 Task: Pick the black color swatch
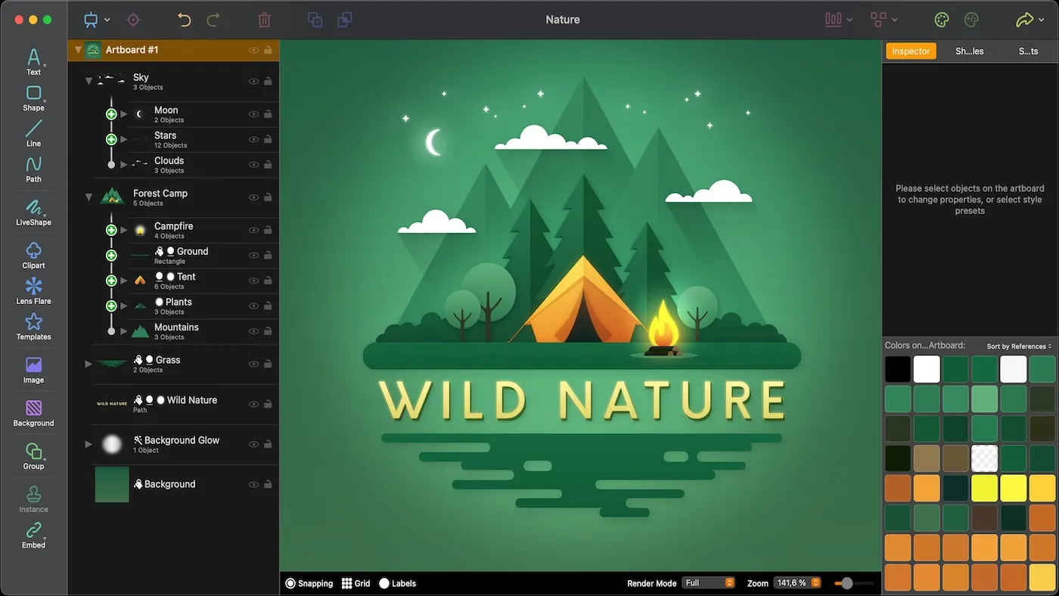click(898, 370)
